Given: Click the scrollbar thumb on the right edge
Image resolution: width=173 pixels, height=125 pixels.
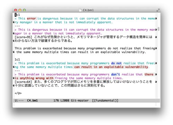Looking at the screenshot, I should click(x=159, y=29).
